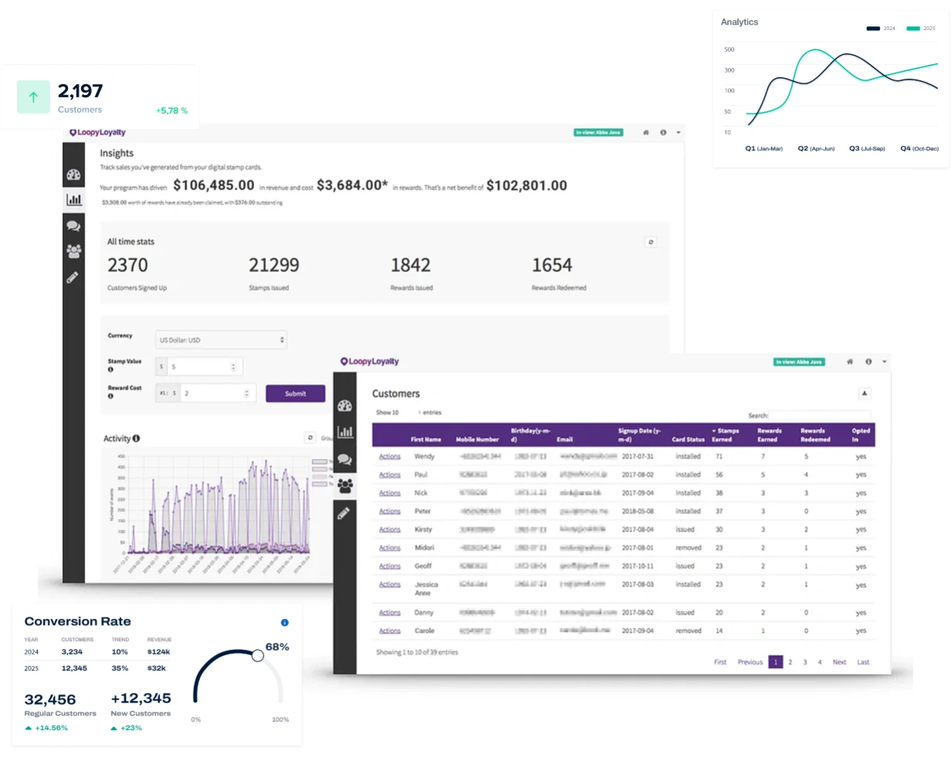Select pencil icon in Customers window sidebar

click(344, 512)
